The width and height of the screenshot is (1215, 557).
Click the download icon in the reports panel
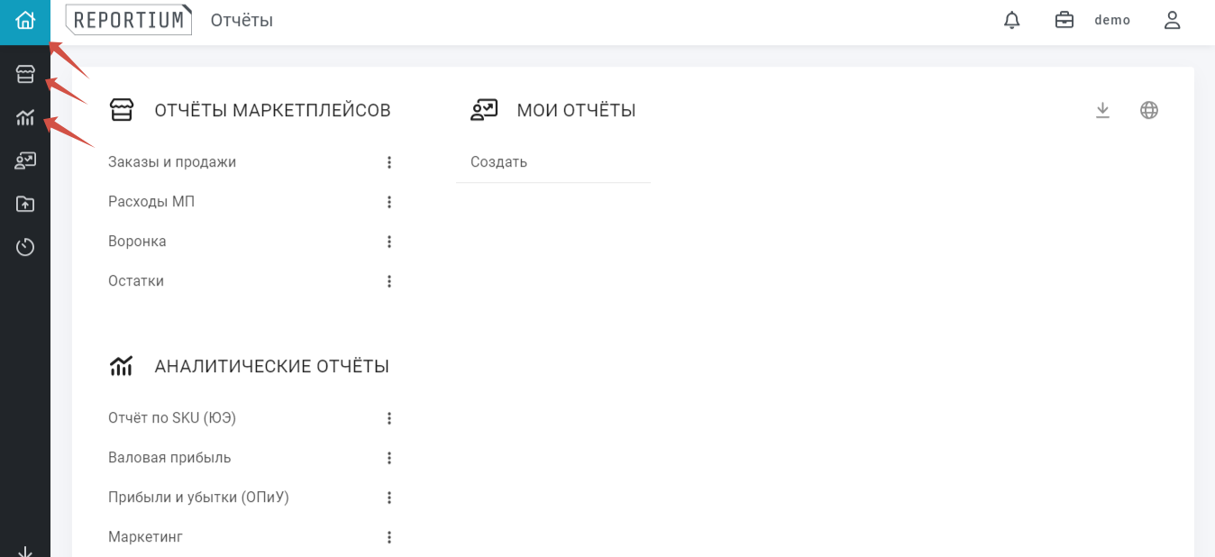pos(1102,110)
